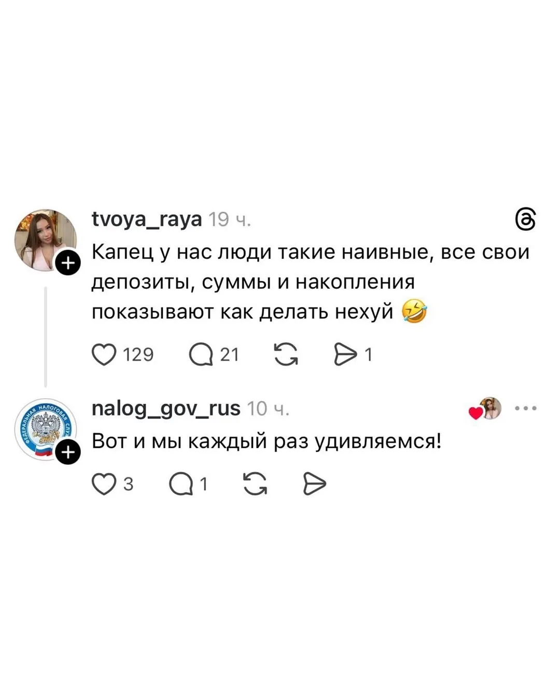Repost the nalog_gov_rus reply

pos(255,484)
